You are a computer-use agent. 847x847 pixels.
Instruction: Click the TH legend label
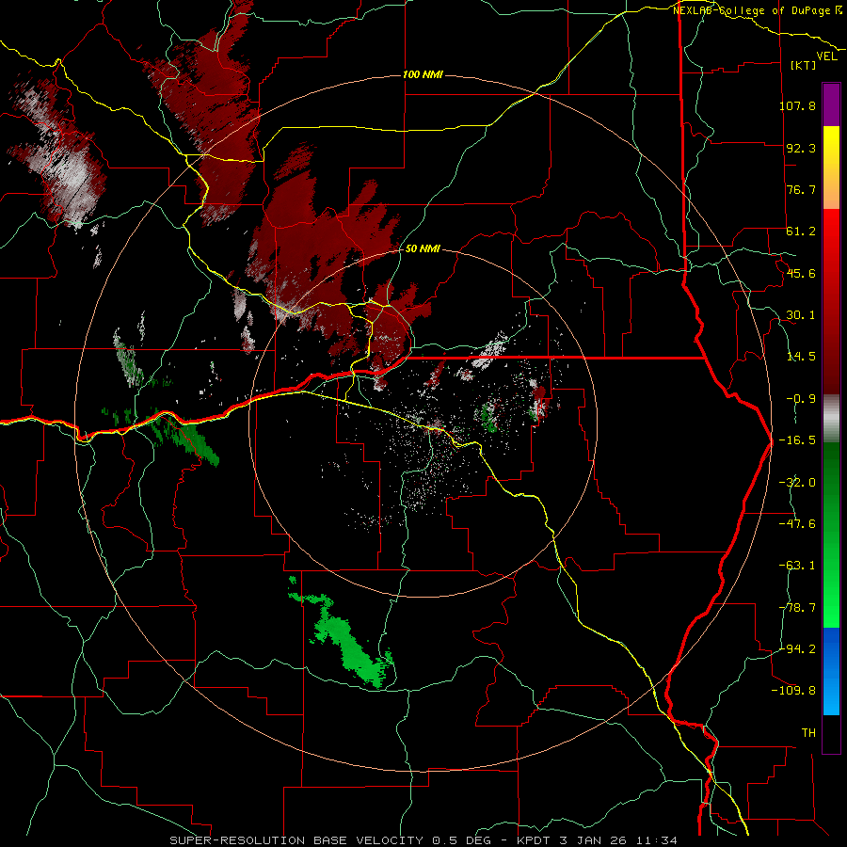click(808, 733)
